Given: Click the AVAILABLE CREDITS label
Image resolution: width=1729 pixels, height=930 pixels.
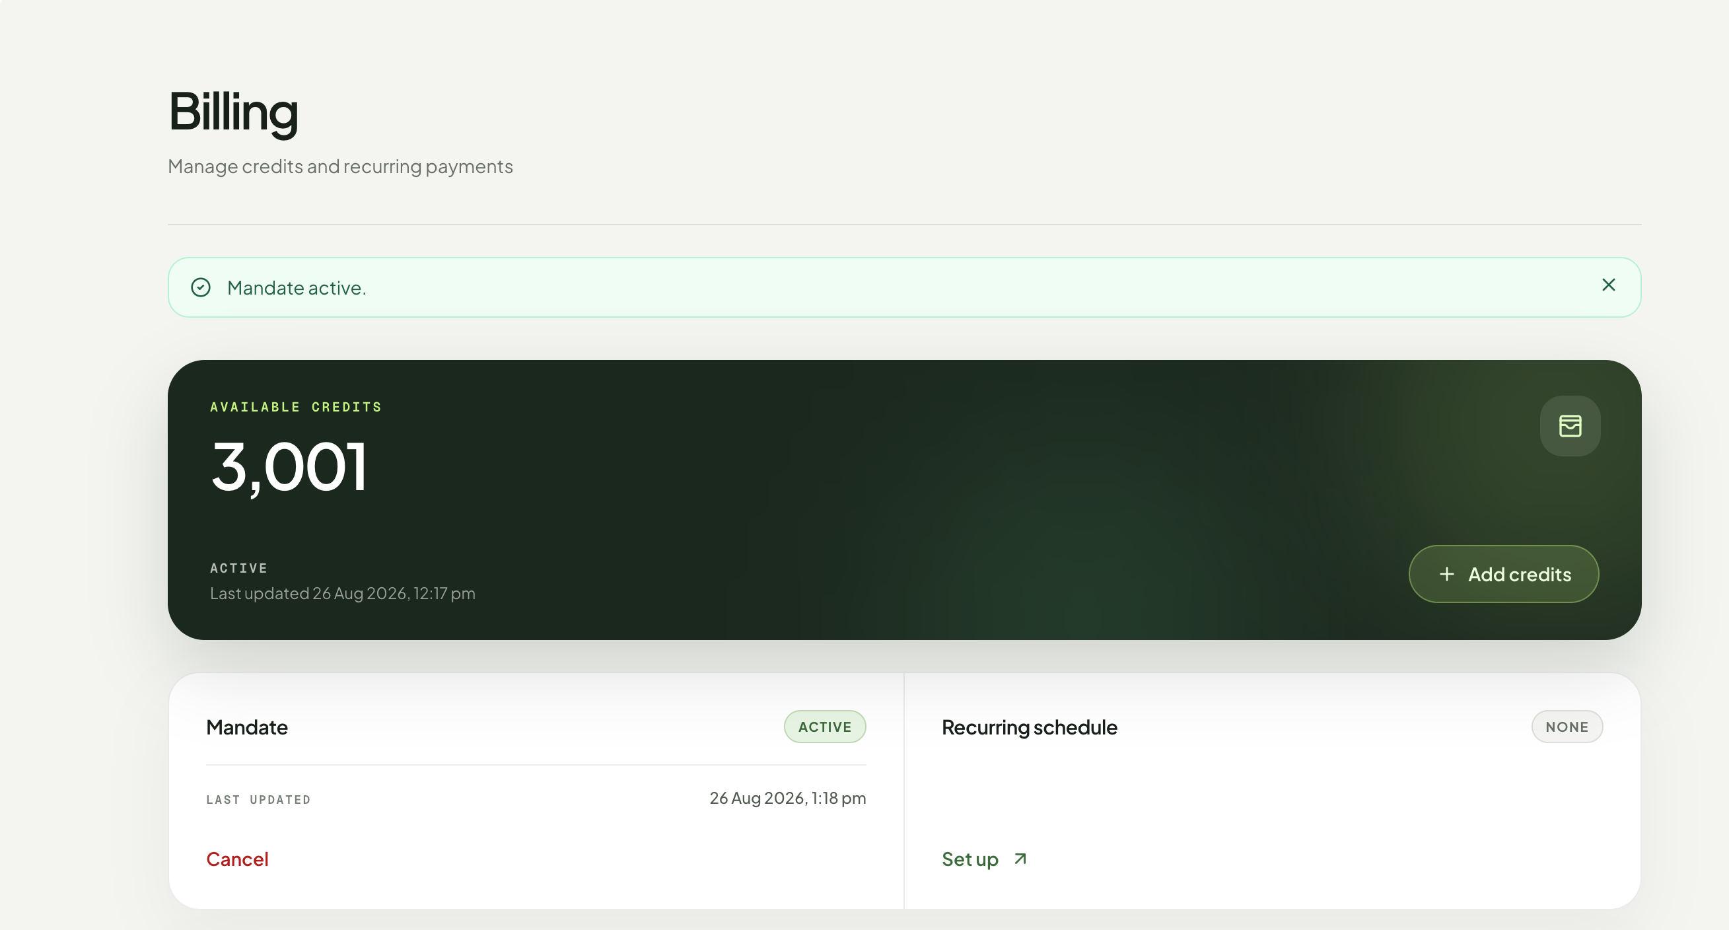Looking at the screenshot, I should 296,407.
